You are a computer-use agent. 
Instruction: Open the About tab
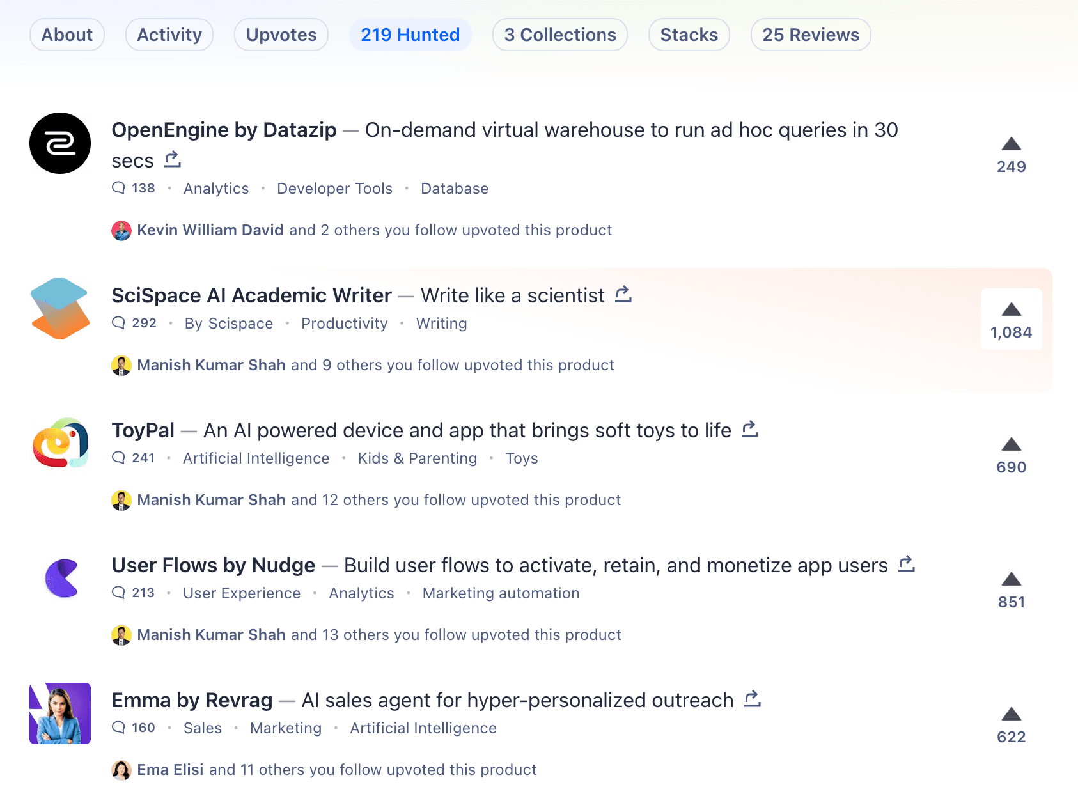click(67, 35)
